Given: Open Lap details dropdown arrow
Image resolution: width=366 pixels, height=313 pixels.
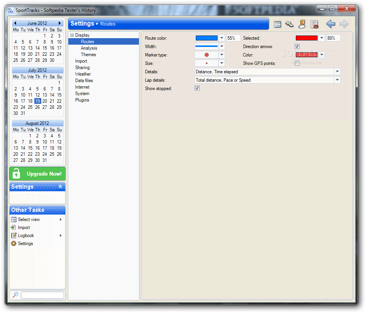Looking at the screenshot, I should click(x=337, y=80).
